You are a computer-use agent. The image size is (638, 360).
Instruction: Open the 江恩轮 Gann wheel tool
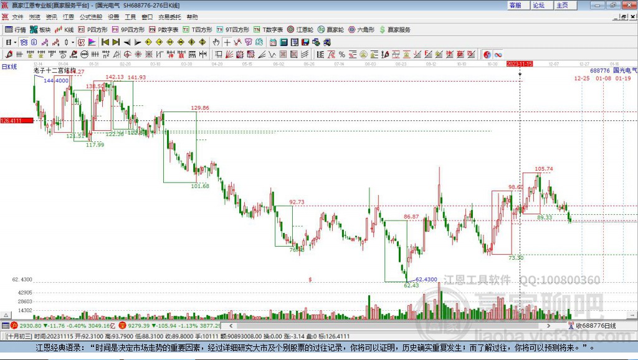pos(300,30)
